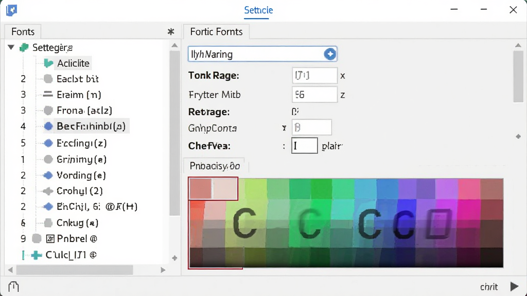Image resolution: width=527 pixels, height=296 pixels.
Task: Click the blue icon beside Ecdingi(z)
Action: pos(48,143)
